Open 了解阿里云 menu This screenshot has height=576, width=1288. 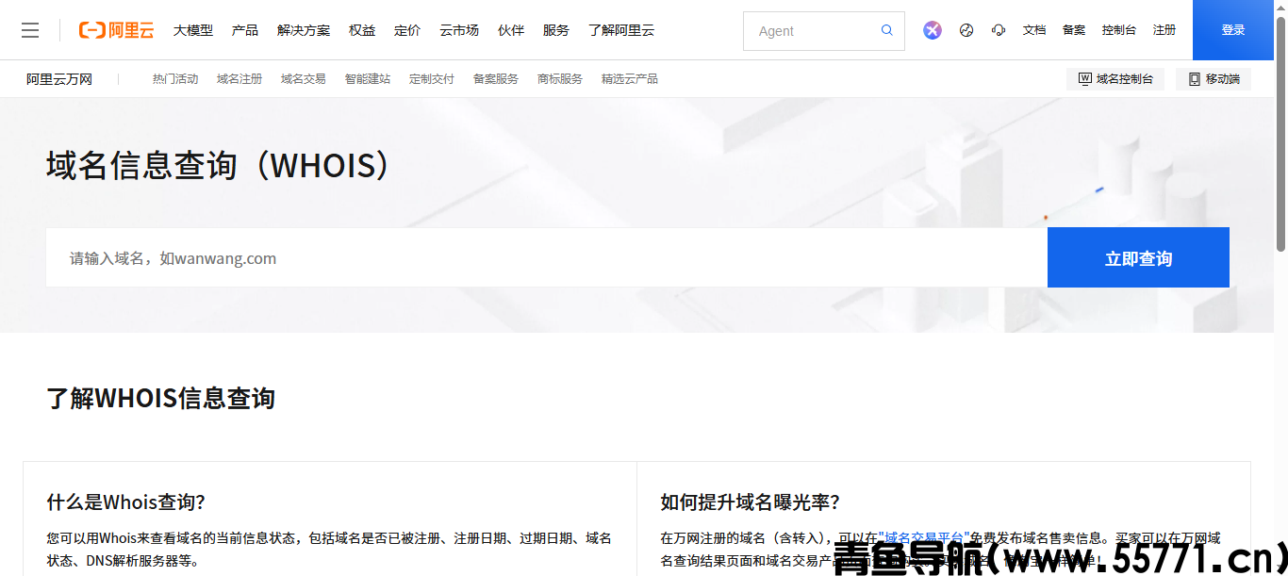tap(621, 30)
